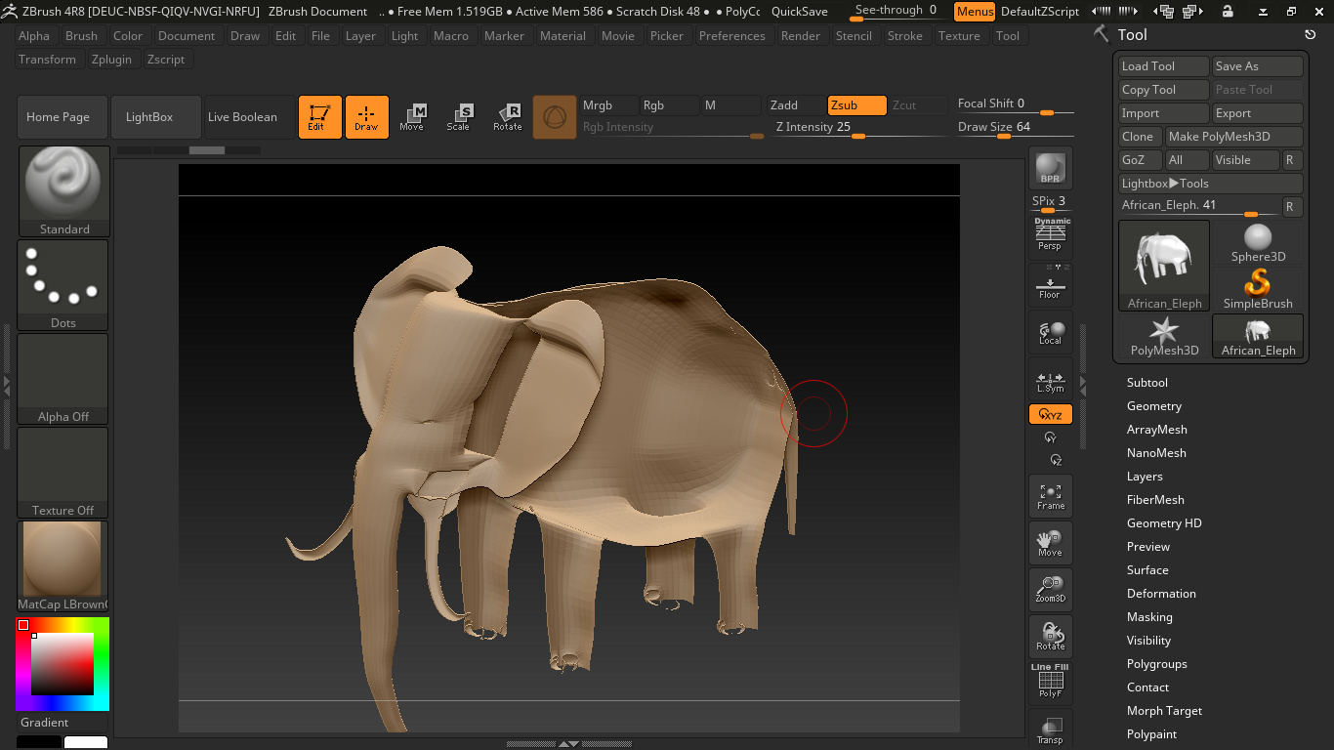This screenshot has height=750, width=1334.
Task: Click the Zoom3D navigation icon
Action: tap(1051, 590)
